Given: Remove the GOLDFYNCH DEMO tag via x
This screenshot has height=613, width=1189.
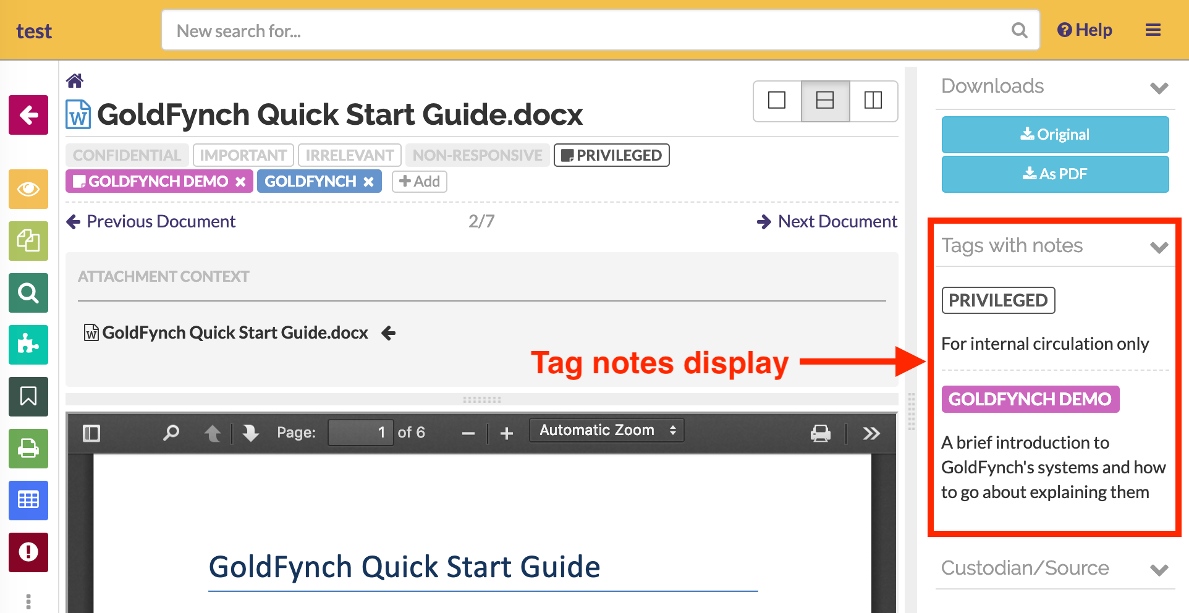Looking at the screenshot, I should click(240, 182).
